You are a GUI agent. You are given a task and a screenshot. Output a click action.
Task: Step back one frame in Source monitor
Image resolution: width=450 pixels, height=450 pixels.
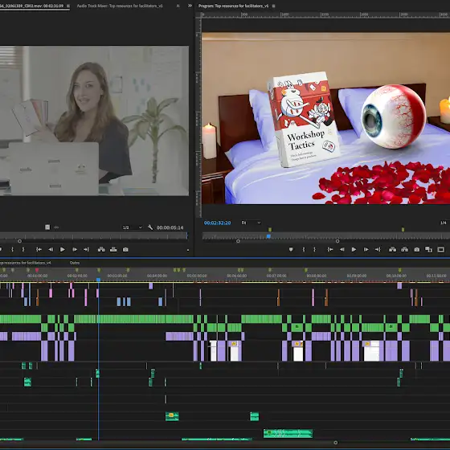(x=51, y=250)
